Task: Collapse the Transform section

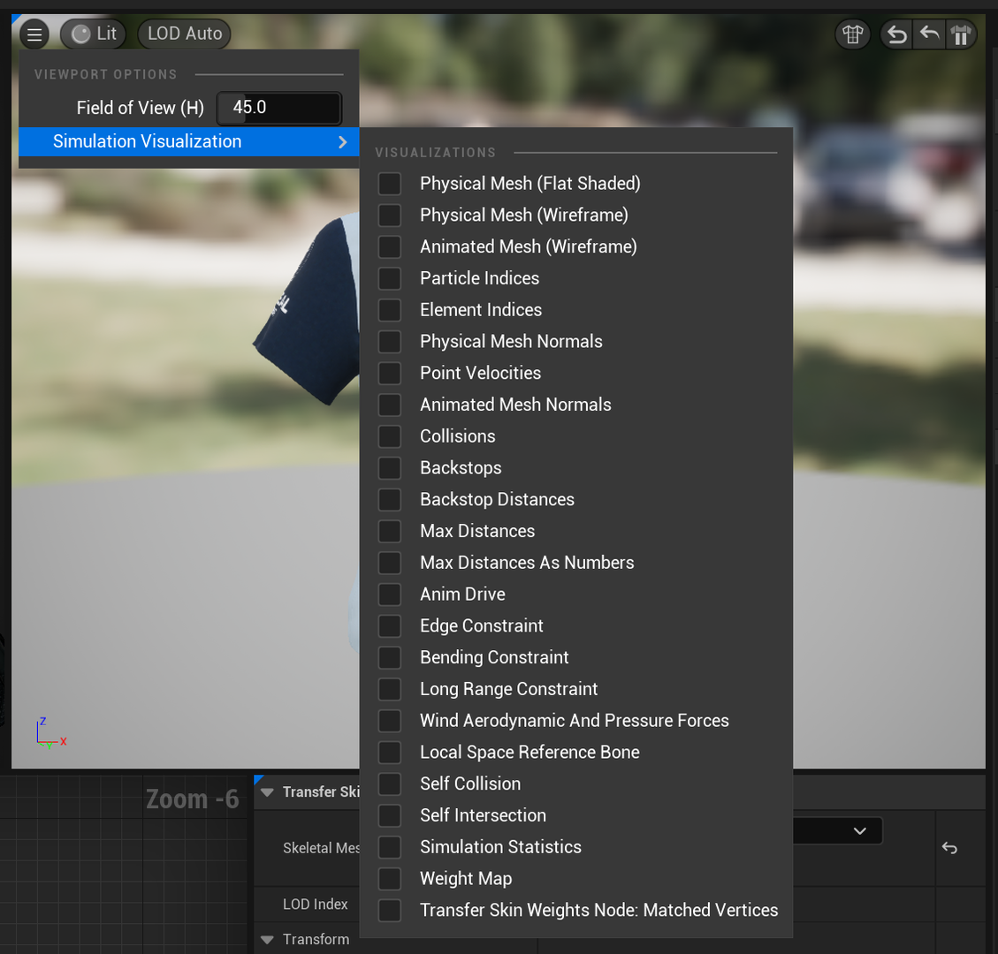Action: [267, 939]
